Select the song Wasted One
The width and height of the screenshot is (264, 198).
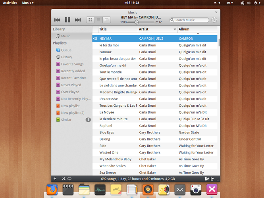point(155,152)
